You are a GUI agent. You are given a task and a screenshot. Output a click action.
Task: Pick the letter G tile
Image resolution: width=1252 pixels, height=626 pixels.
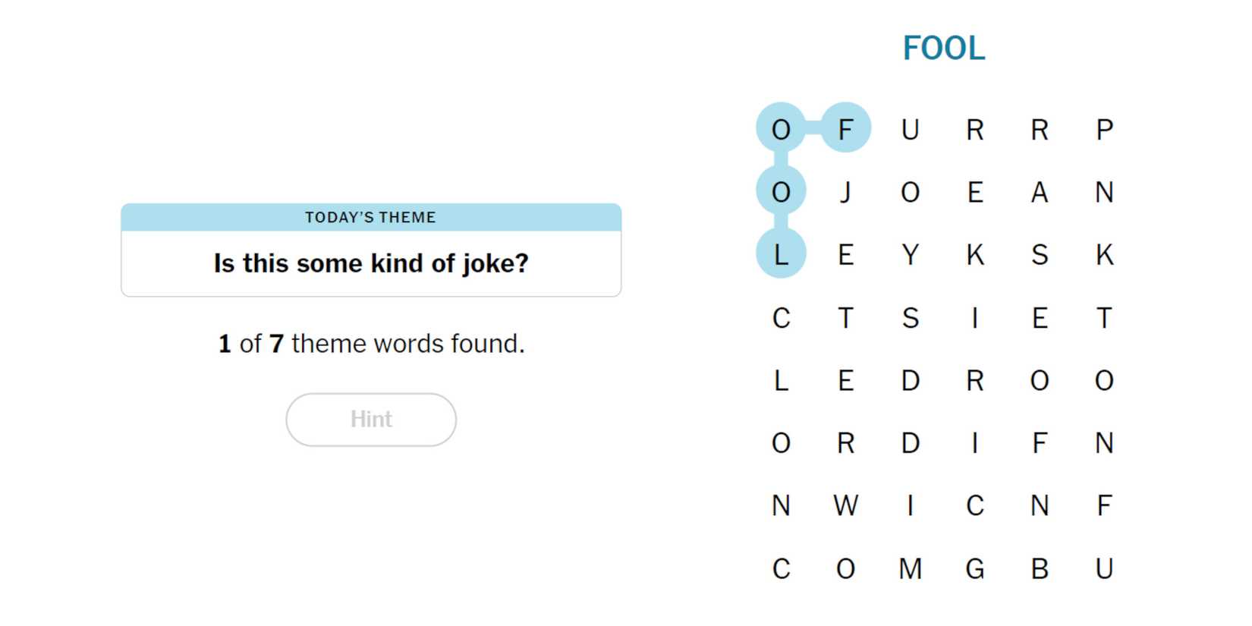(975, 568)
